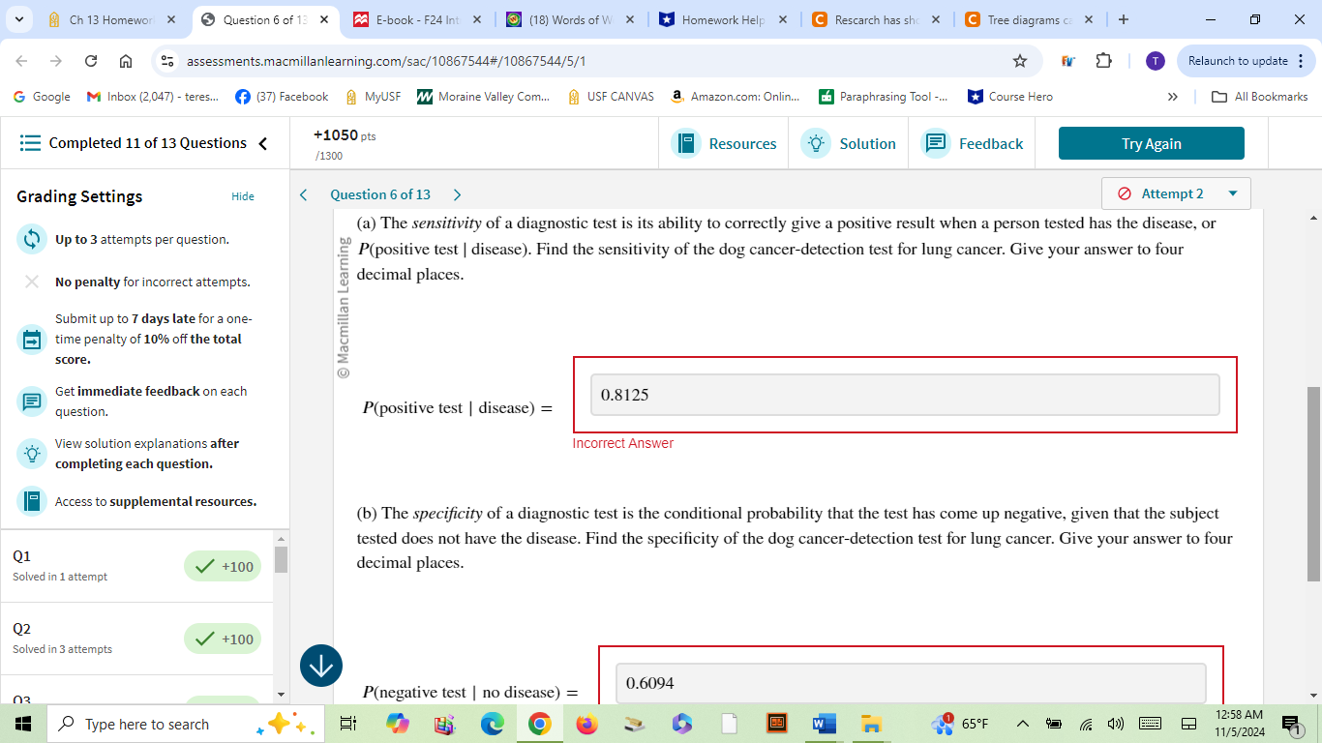This screenshot has width=1322, height=743.
Task: Click the Completed Questions list icon
Action: (30, 142)
